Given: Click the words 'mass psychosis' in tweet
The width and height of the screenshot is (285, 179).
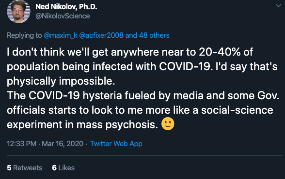Looking at the screenshot, I should [117, 125].
